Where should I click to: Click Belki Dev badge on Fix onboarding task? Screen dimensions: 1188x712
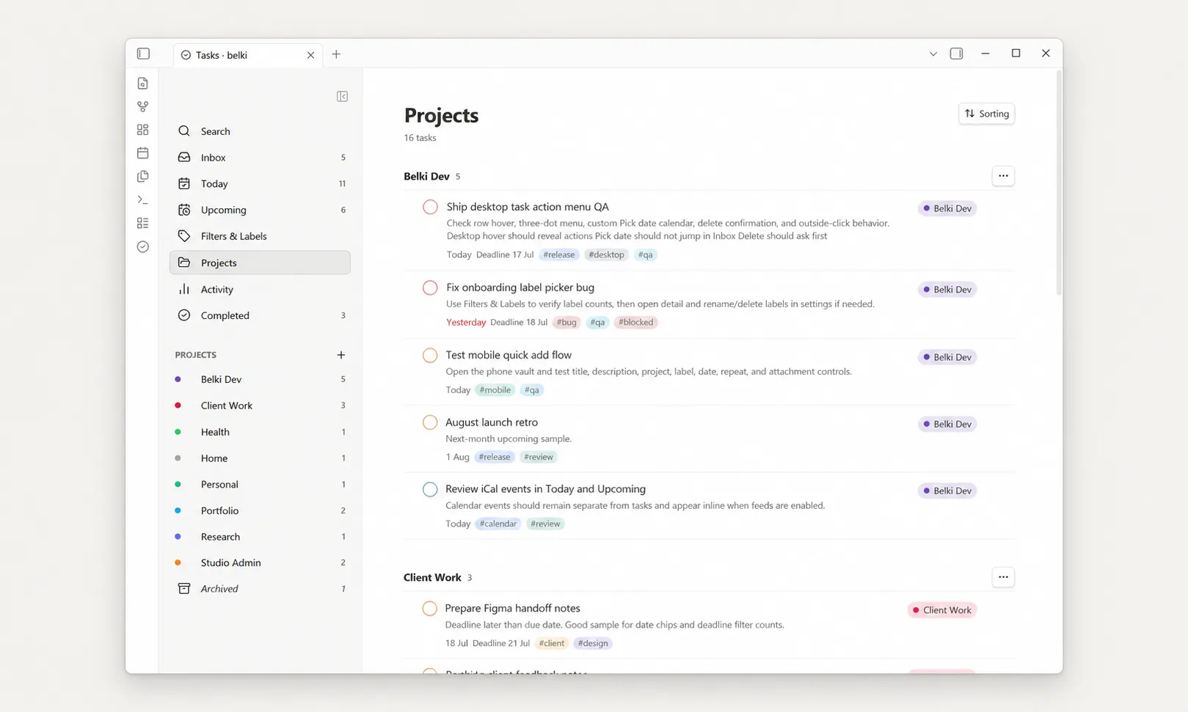click(x=947, y=290)
